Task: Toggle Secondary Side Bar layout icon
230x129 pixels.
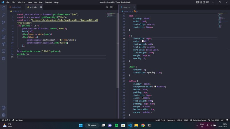Action: (204, 2)
